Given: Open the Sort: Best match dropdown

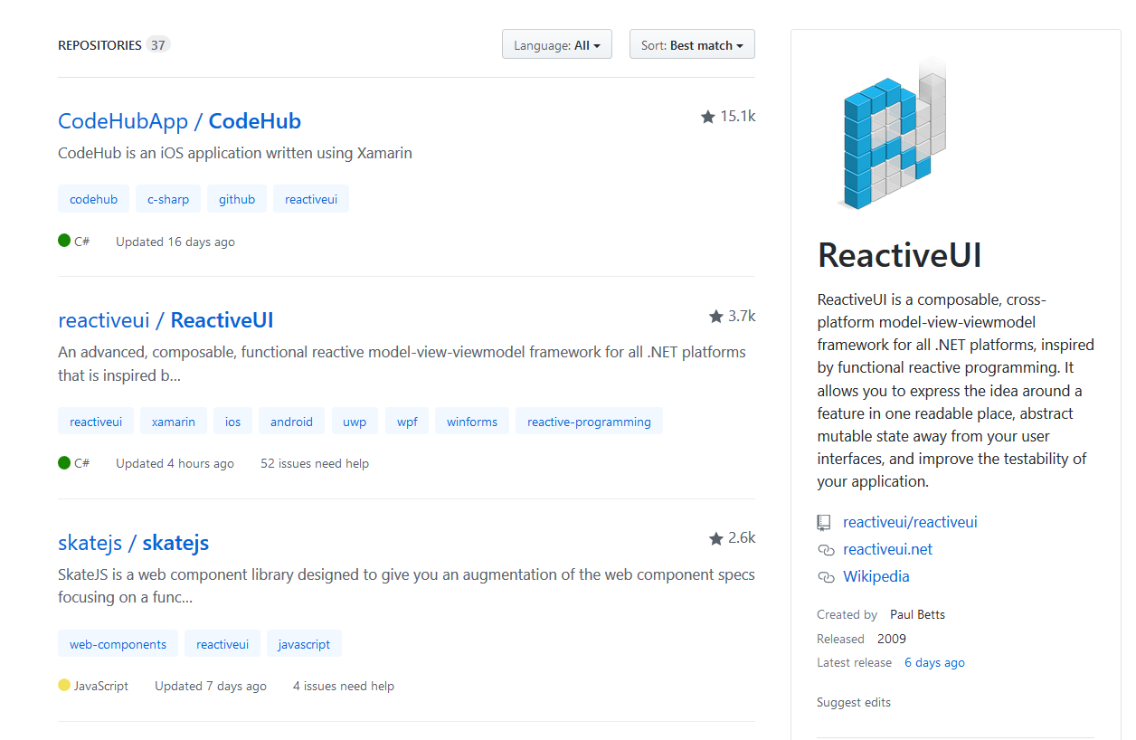Looking at the screenshot, I should point(692,43).
